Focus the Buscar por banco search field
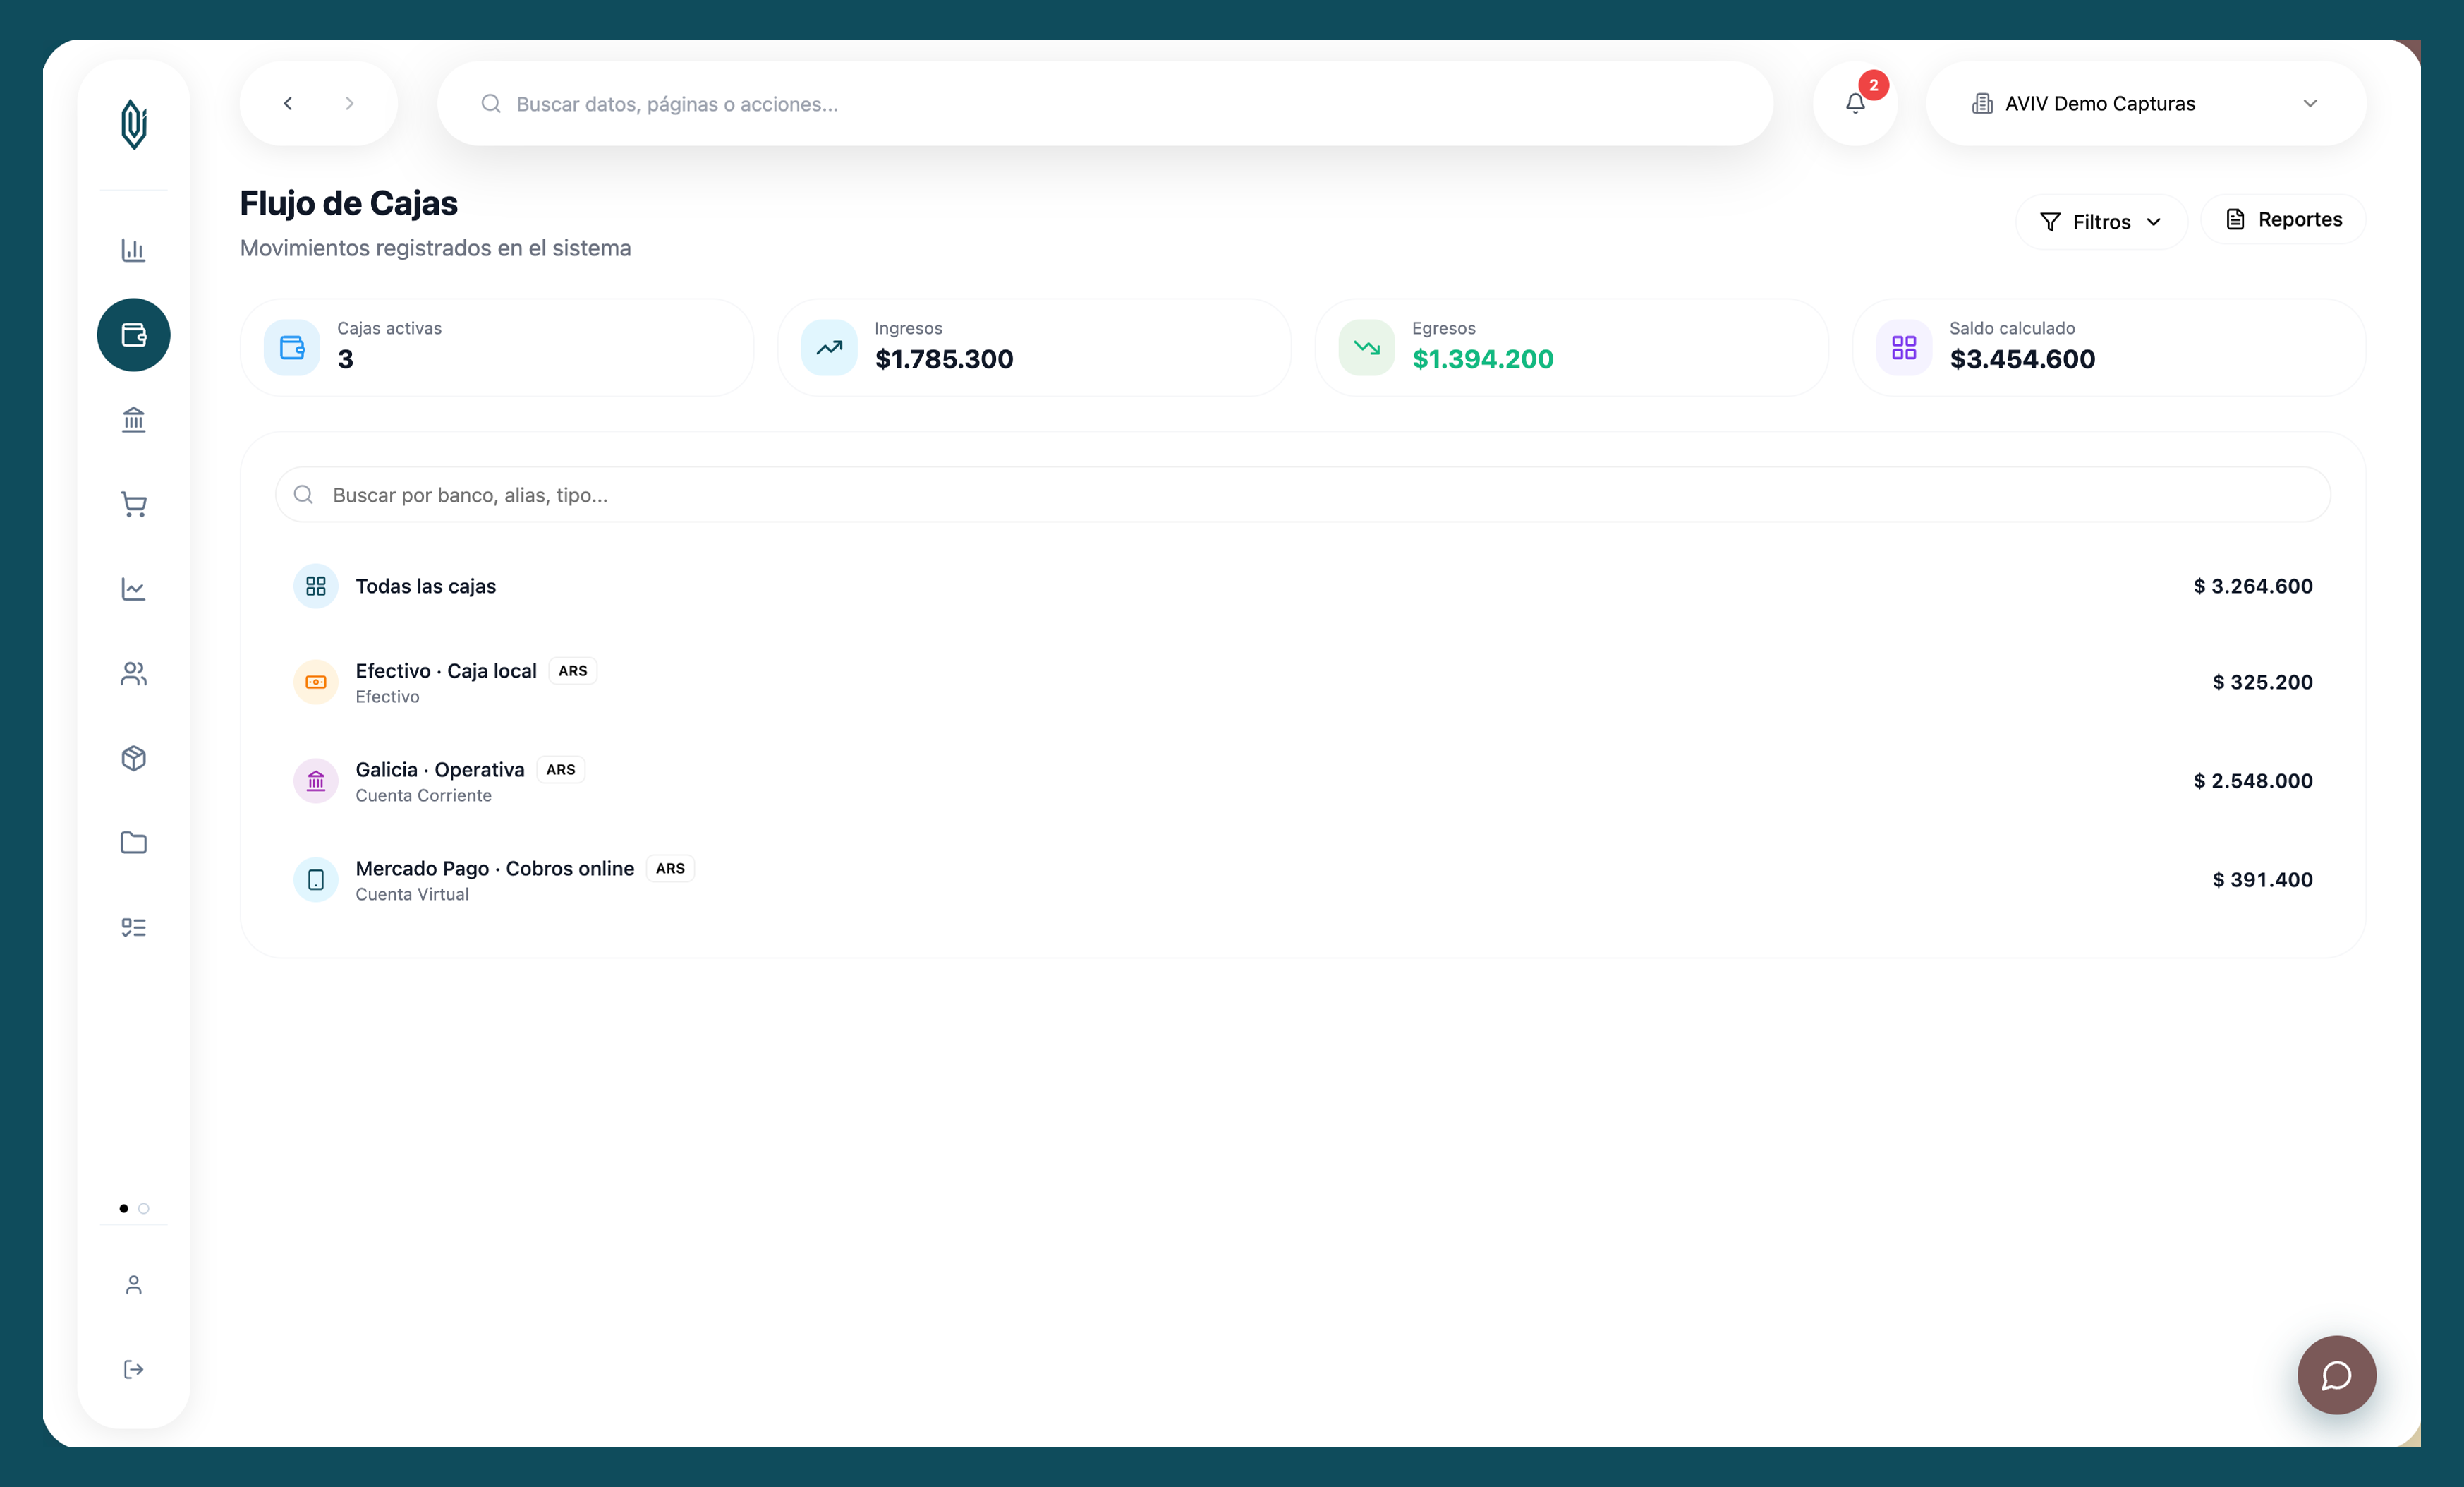 click(x=1303, y=494)
